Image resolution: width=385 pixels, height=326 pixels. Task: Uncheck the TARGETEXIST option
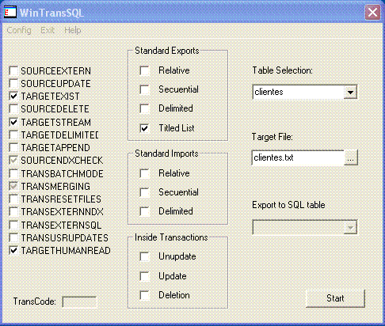point(13,97)
